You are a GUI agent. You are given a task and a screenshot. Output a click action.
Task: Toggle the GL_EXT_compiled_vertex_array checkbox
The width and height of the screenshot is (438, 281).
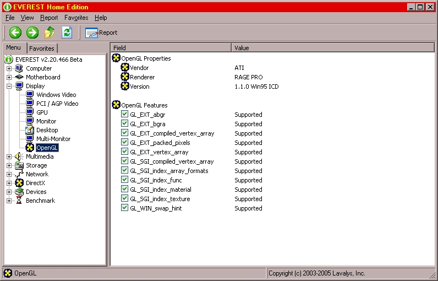pos(124,133)
